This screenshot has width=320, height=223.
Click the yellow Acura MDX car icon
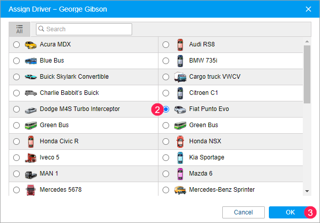[31, 44]
